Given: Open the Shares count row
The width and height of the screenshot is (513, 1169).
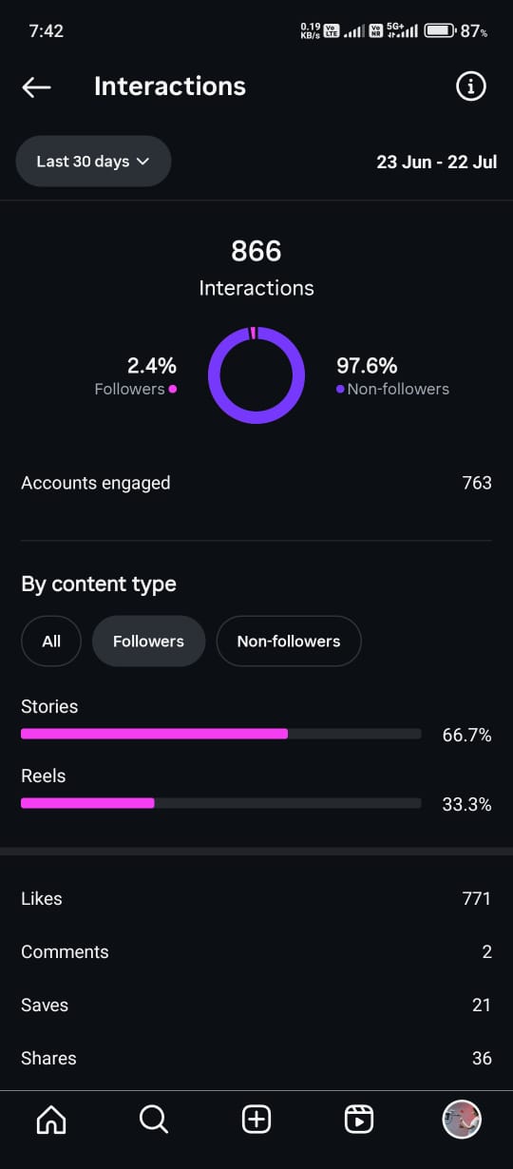Looking at the screenshot, I should [x=256, y=1058].
